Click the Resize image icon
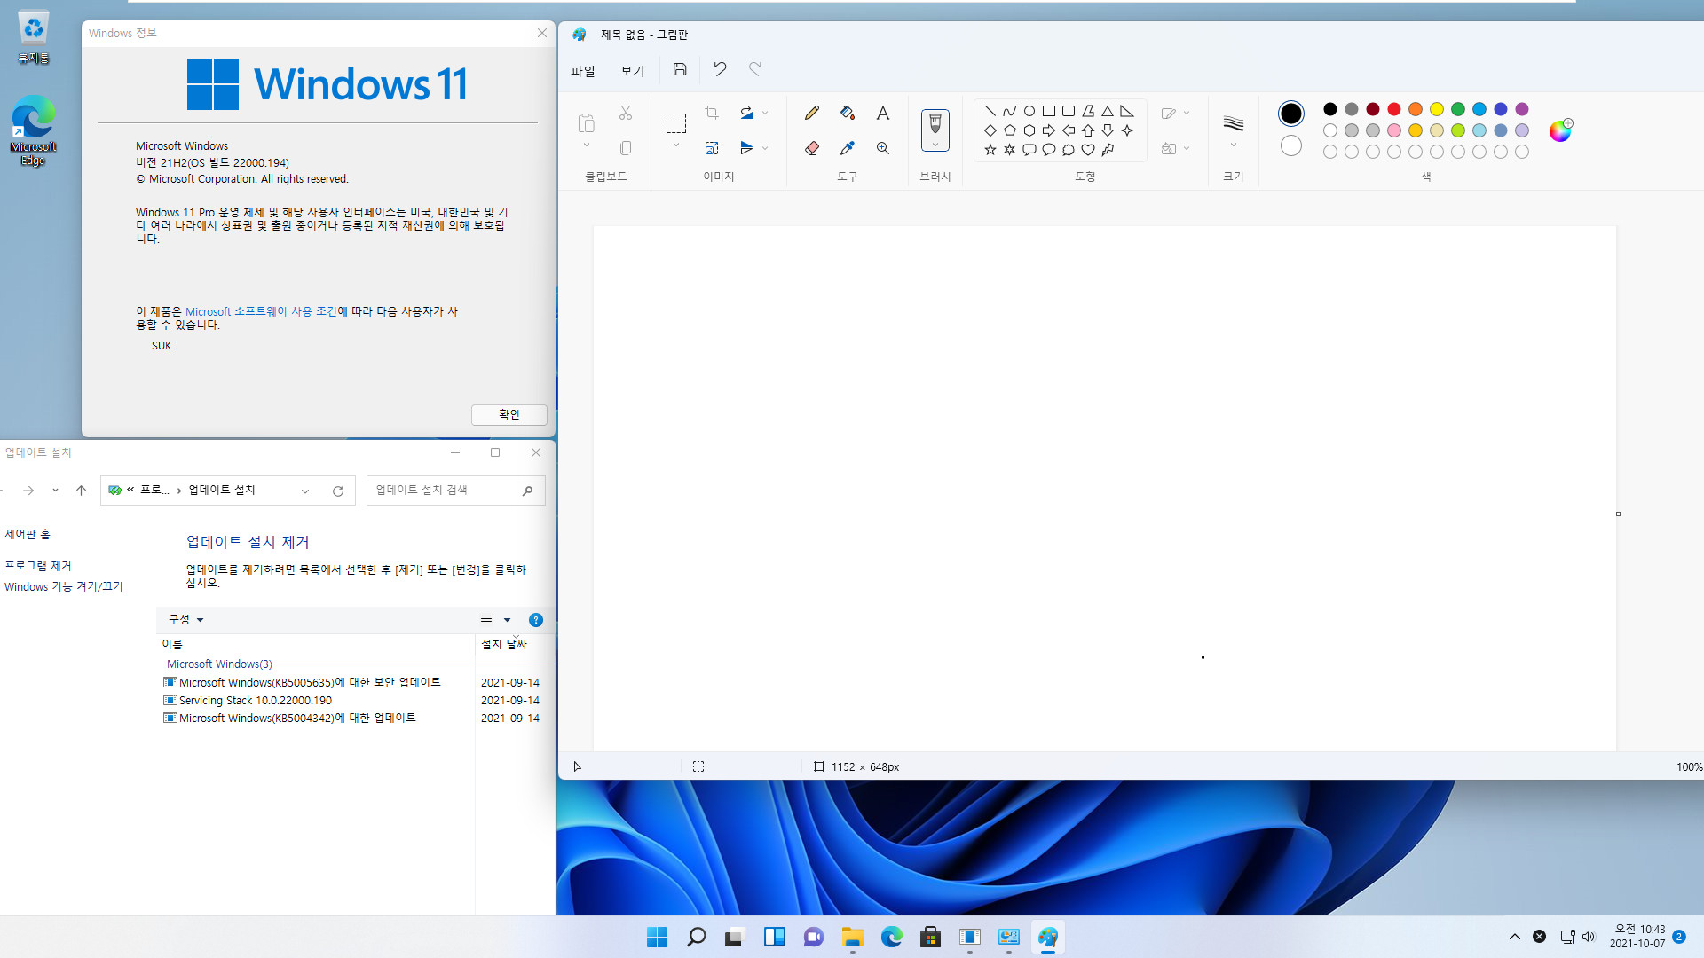 click(x=712, y=148)
